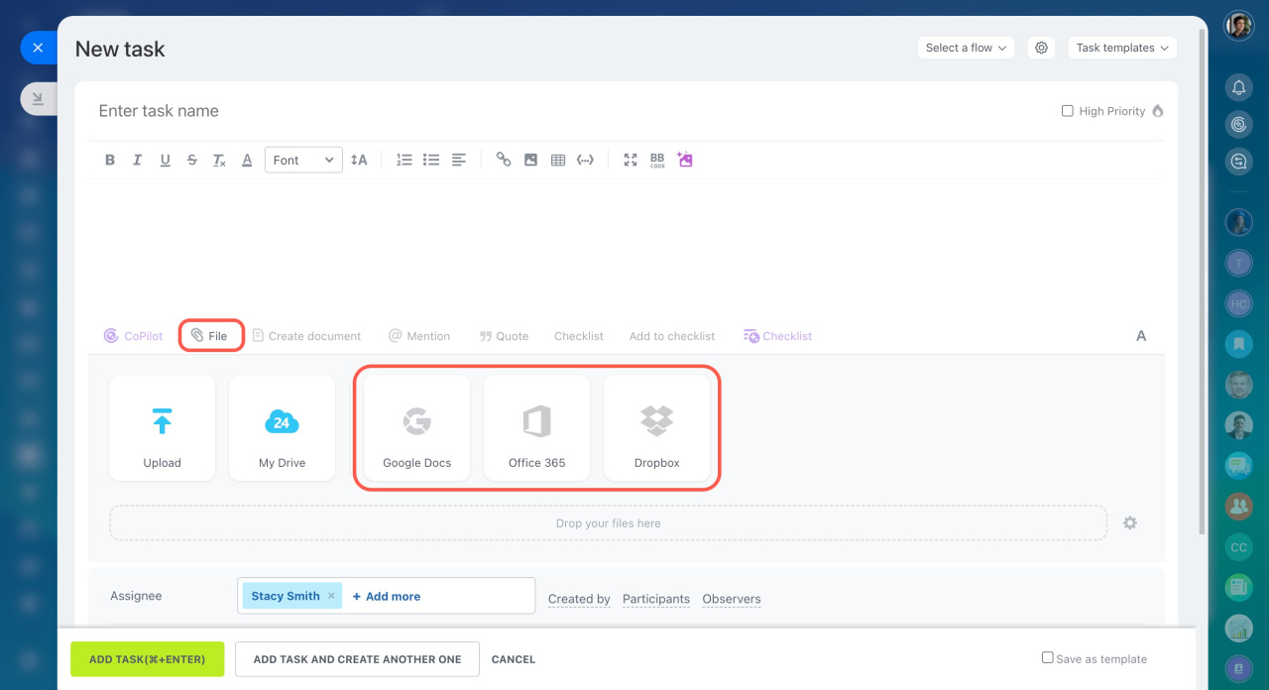Screen dimensions: 1269x690
Task: Click Add to checklist
Action: tap(672, 336)
